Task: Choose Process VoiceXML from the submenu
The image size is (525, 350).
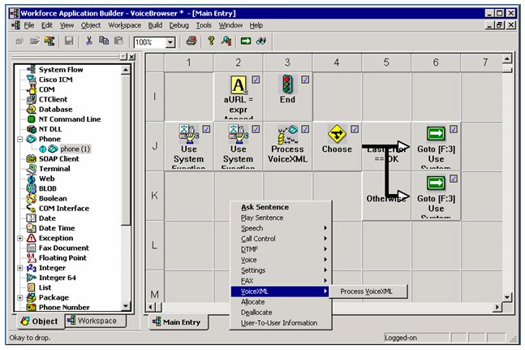Action: (368, 291)
